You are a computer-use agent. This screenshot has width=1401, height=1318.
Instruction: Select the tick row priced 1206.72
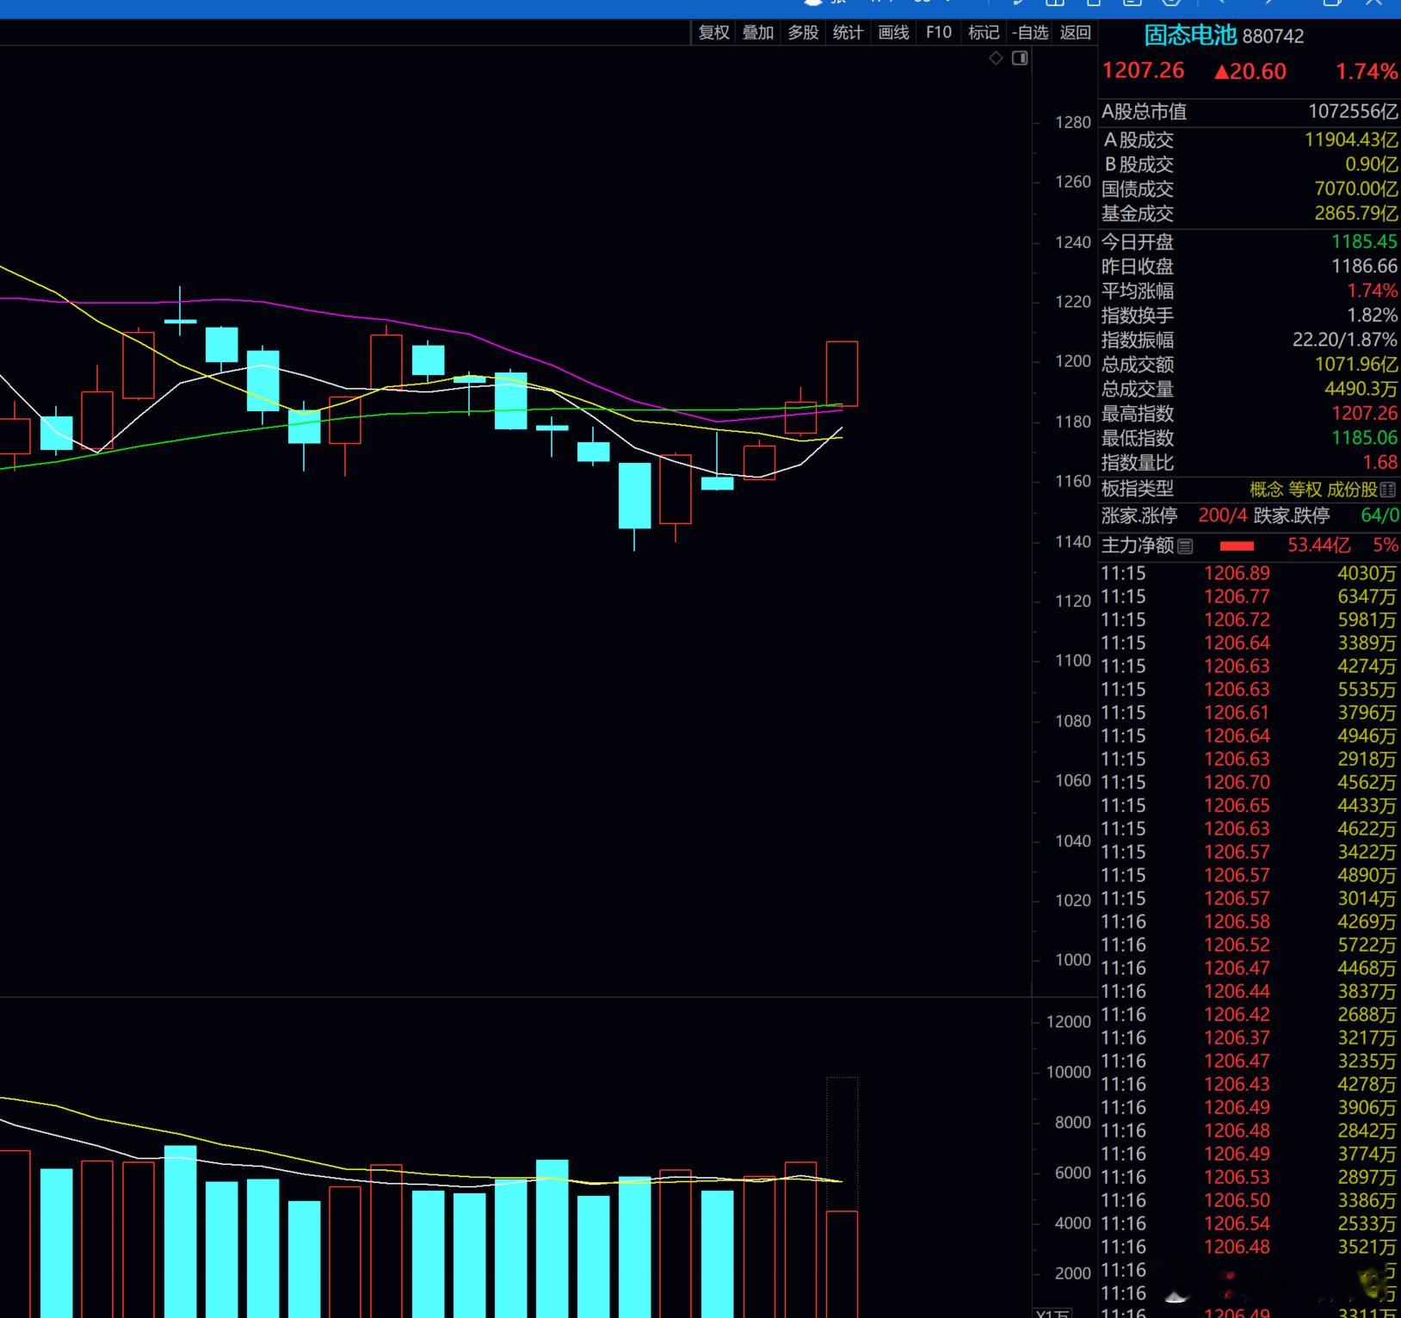click(x=1249, y=619)
